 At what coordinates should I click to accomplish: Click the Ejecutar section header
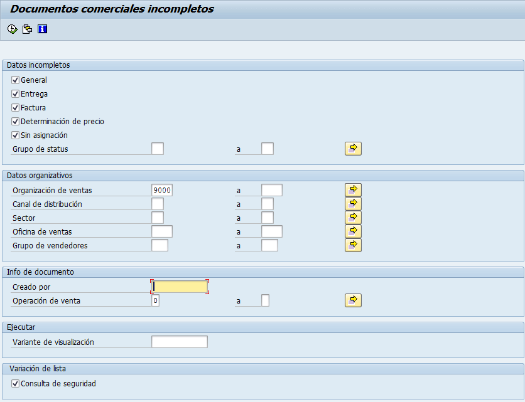[x=21, y=327]
